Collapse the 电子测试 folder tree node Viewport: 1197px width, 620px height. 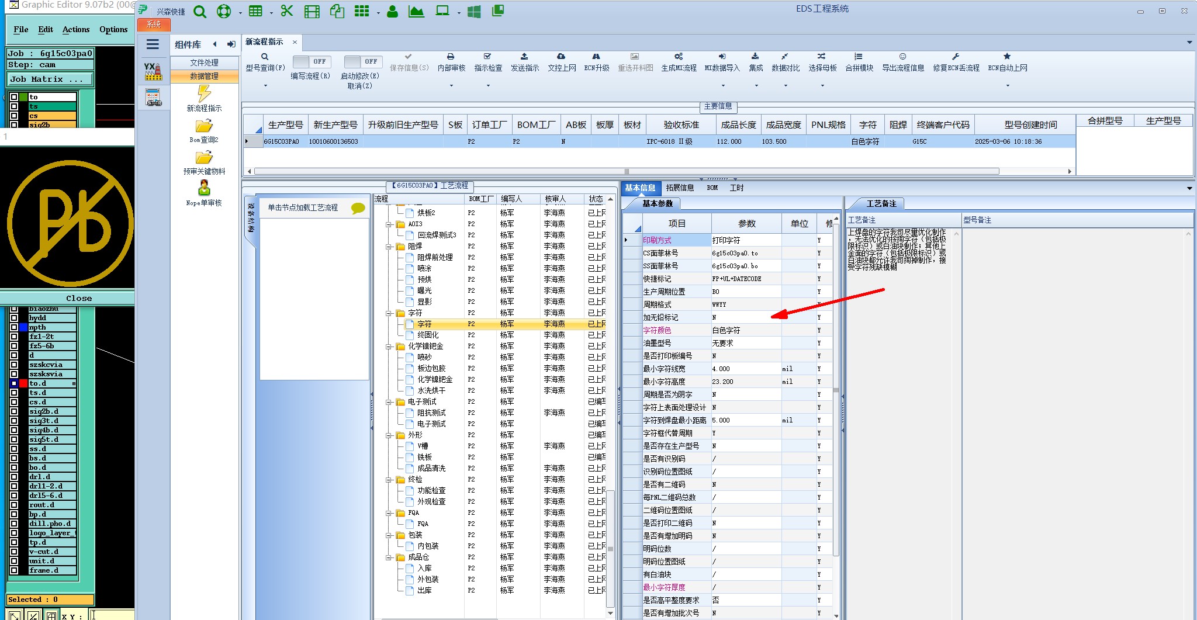(389, 402)
